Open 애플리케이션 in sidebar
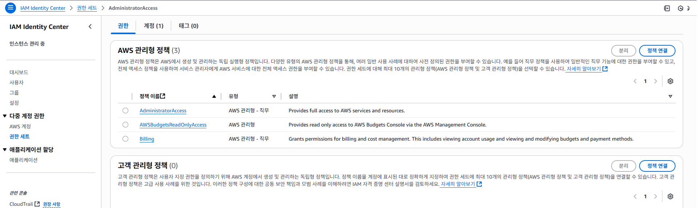698x208 pixels. (x=23, y=160)
